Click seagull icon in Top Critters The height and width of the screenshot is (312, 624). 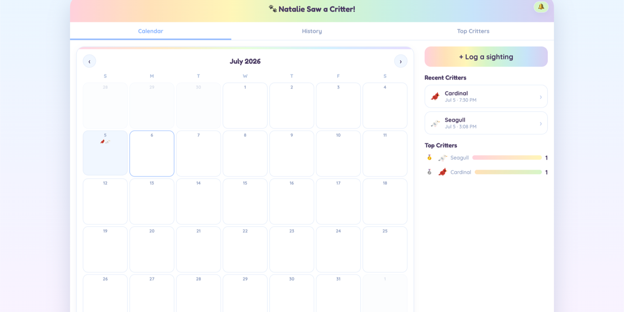pos(443,158)
